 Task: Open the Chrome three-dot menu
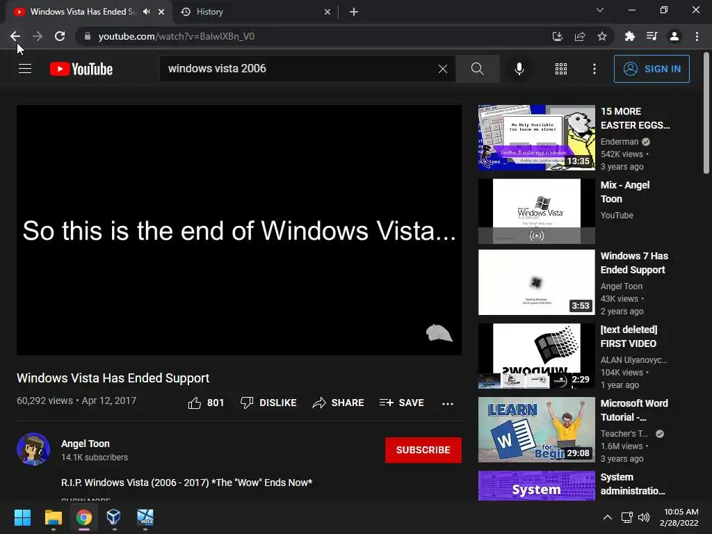[x=697, y=36]
